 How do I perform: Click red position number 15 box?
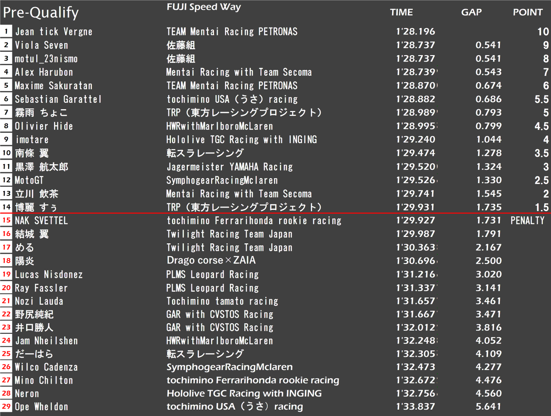pos(6,221)
